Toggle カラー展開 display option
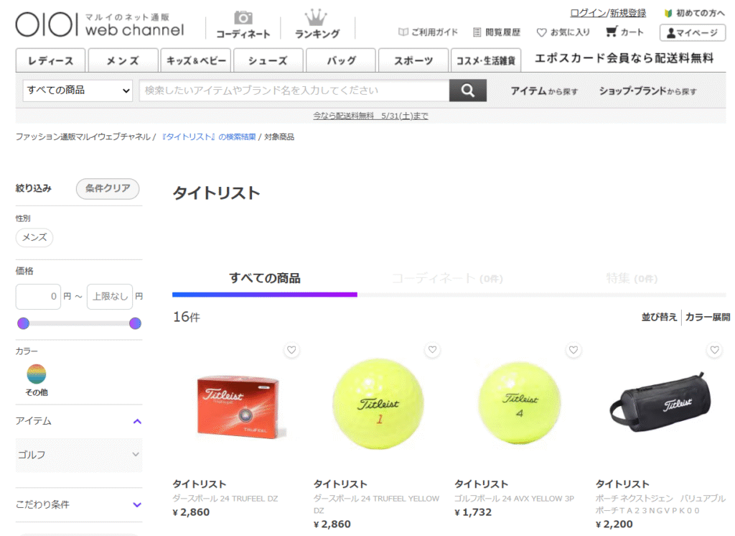Screen dimensions: 735x536 [707, 318]
